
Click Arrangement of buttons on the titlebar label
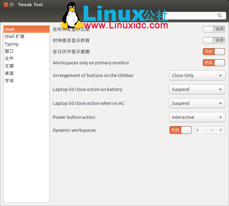93,75
